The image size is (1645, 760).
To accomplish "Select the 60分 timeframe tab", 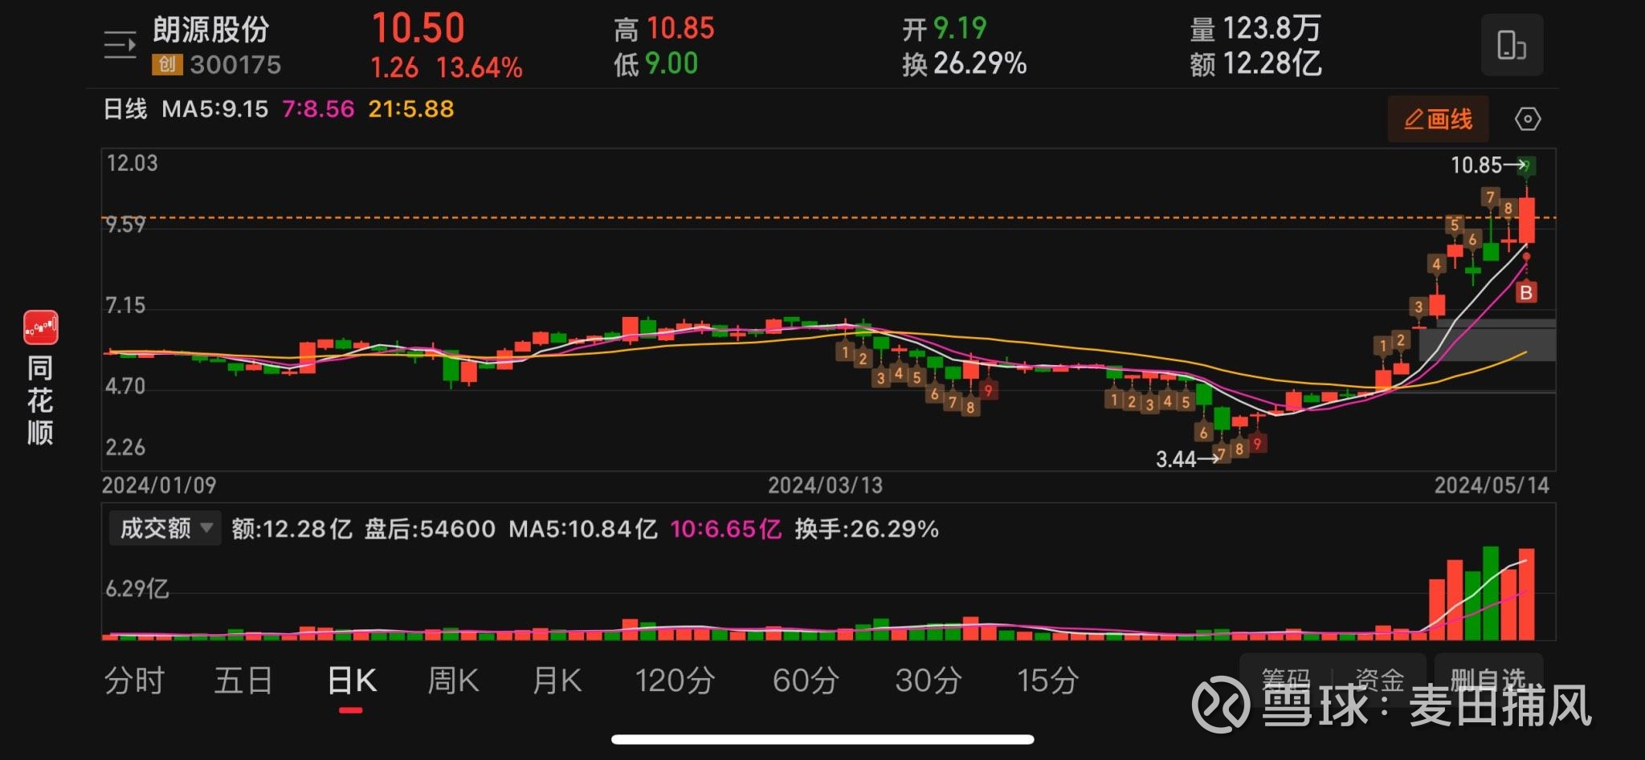I will coord(806,681).
